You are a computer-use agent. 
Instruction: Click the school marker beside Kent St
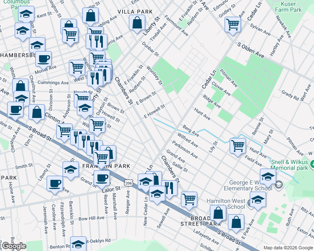26,14
